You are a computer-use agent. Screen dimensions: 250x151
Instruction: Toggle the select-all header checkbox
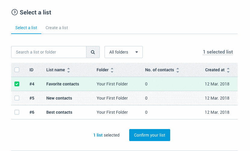(x=17, y=70)
